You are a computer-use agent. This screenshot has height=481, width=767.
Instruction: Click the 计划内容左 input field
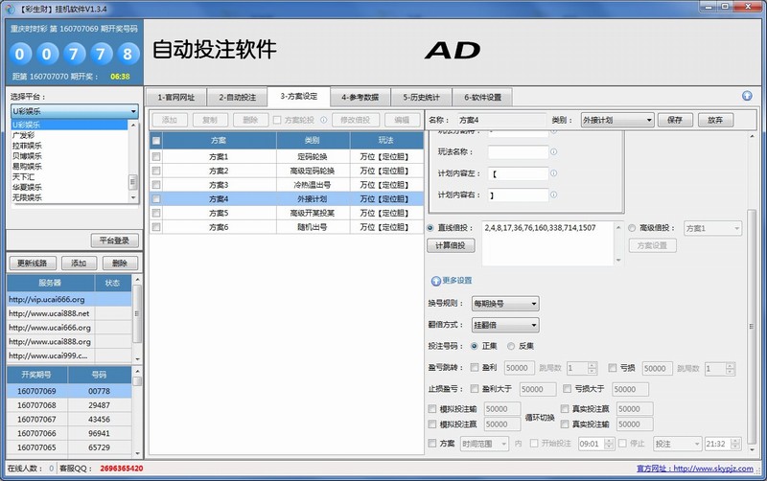[x=518, y=173]
